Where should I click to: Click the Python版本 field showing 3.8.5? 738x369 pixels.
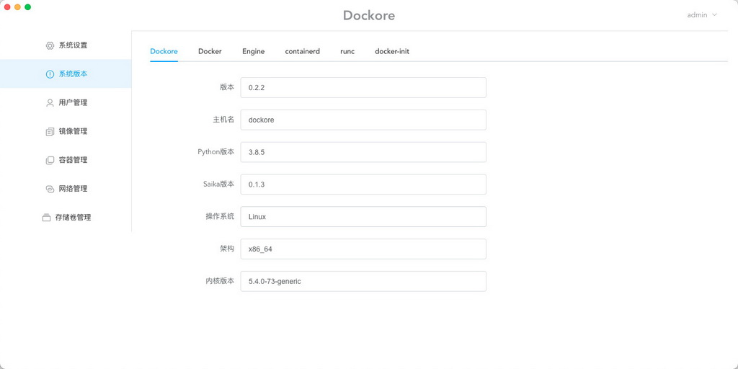point(363,152)
